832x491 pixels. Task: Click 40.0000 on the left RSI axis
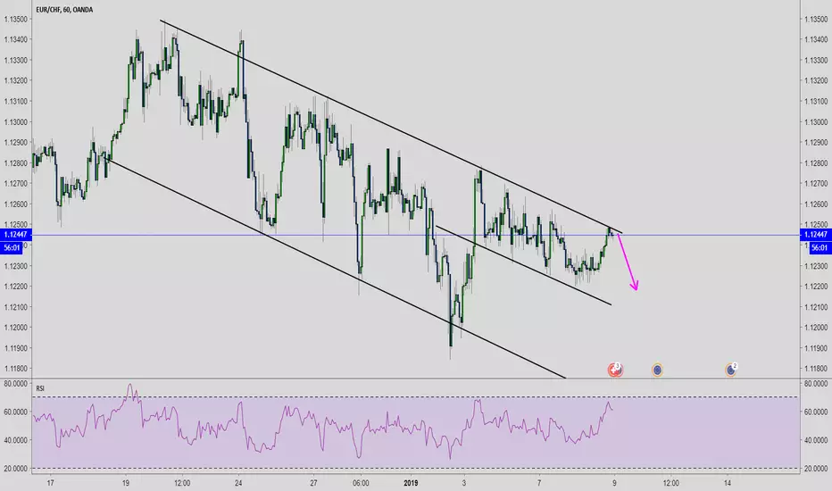[x=16, y=440]
